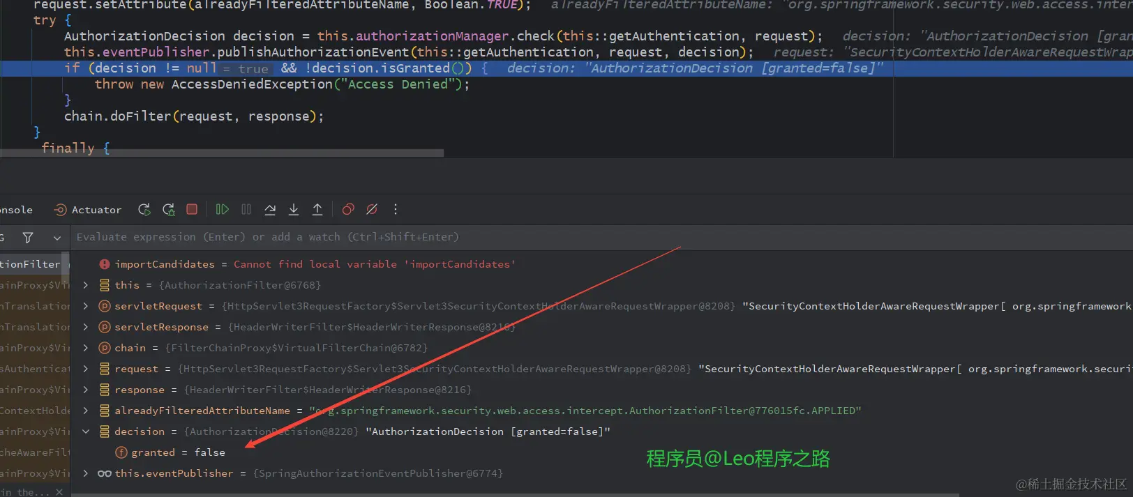1133x497 pixels.
Task: Step over the current line
Action: click(x=270, y=209)
